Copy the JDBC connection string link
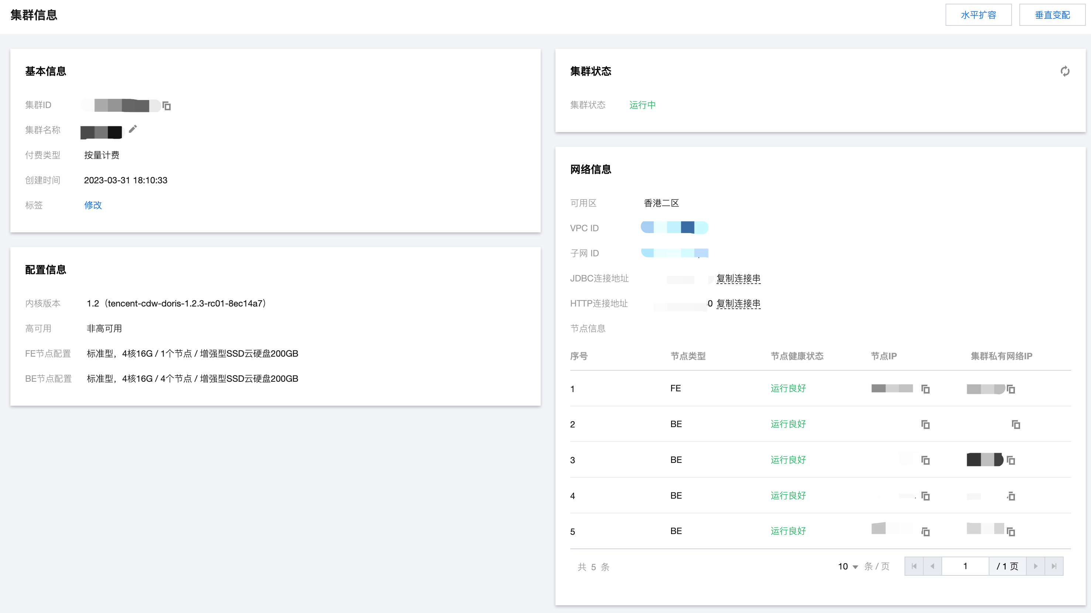1091x613 pixels. coord(738,278)
